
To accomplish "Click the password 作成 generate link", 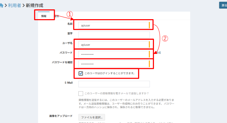I will pyautogui.click(x=159, y=53).
